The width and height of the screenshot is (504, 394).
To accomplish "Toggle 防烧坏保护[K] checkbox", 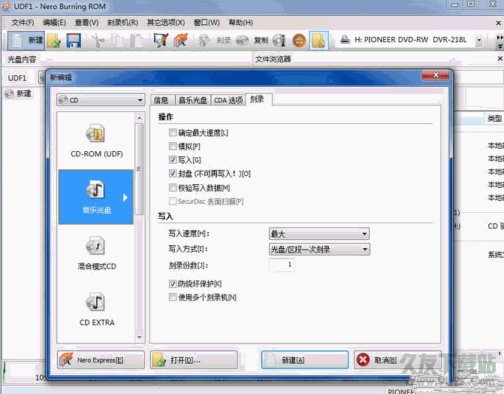I will coord(173,283).
